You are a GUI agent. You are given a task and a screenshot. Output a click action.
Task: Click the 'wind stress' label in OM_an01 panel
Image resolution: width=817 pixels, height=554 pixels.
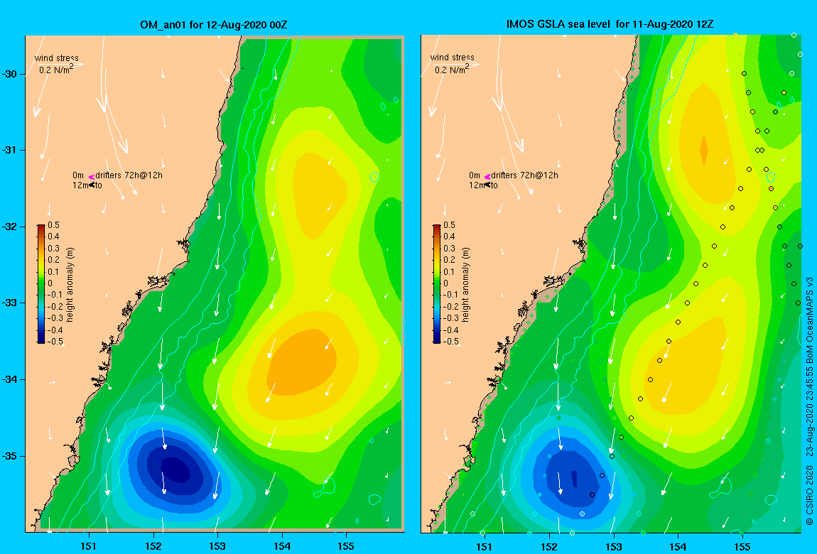[x=57, y=58]
